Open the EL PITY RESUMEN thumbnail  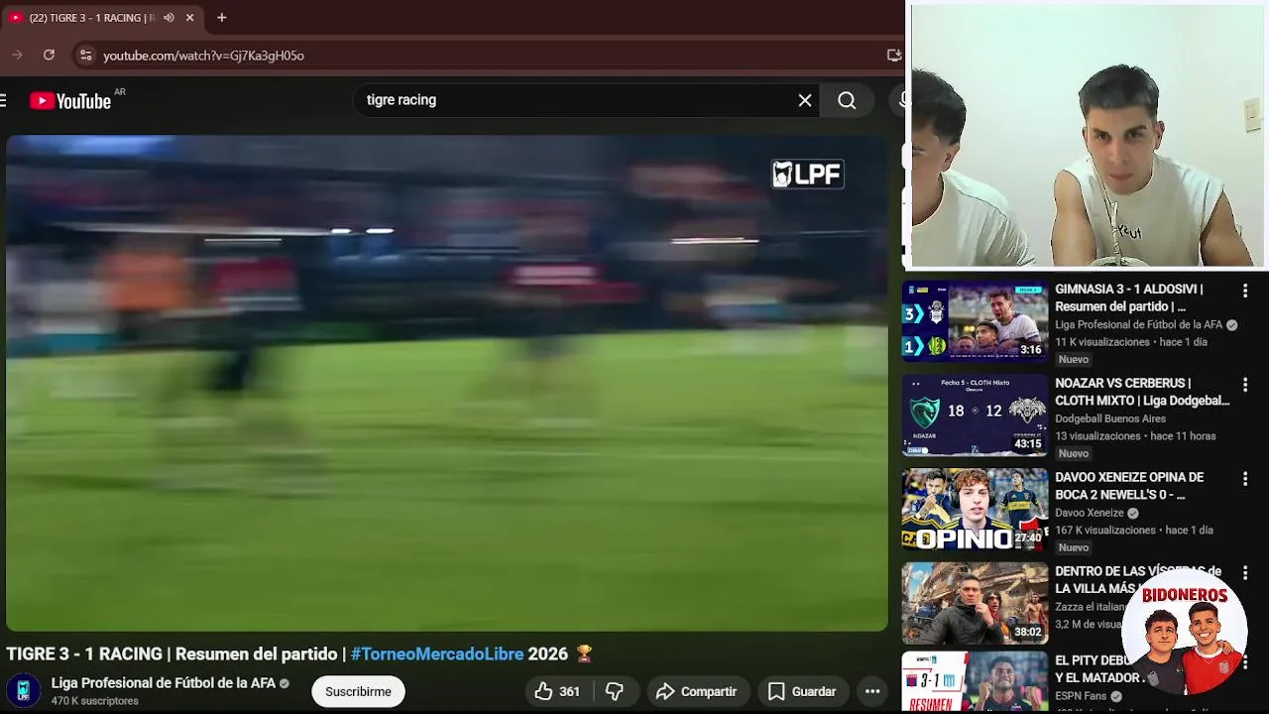(x=975, y=682)
